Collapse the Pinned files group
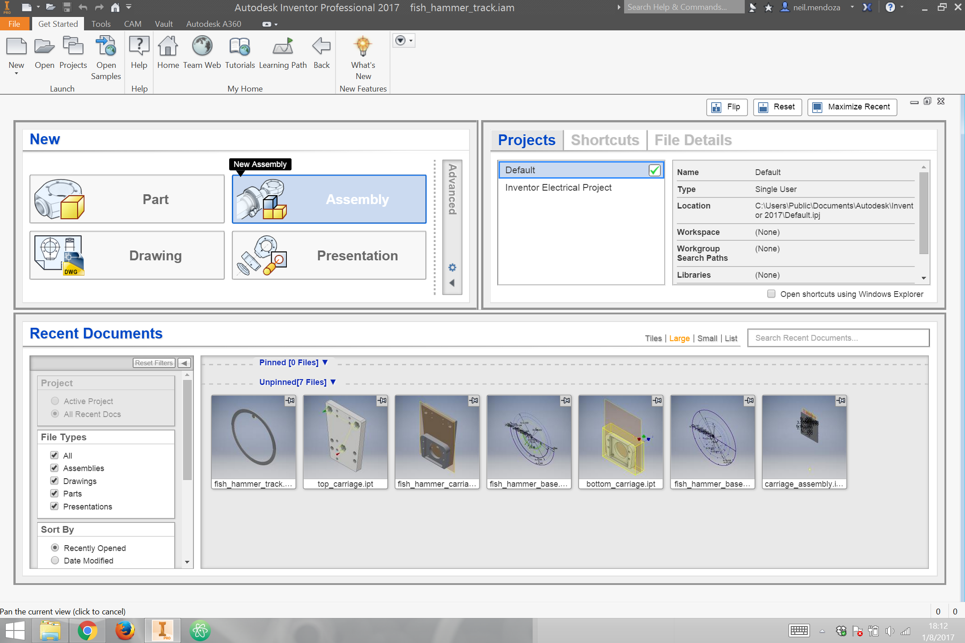 coord(325,363)
